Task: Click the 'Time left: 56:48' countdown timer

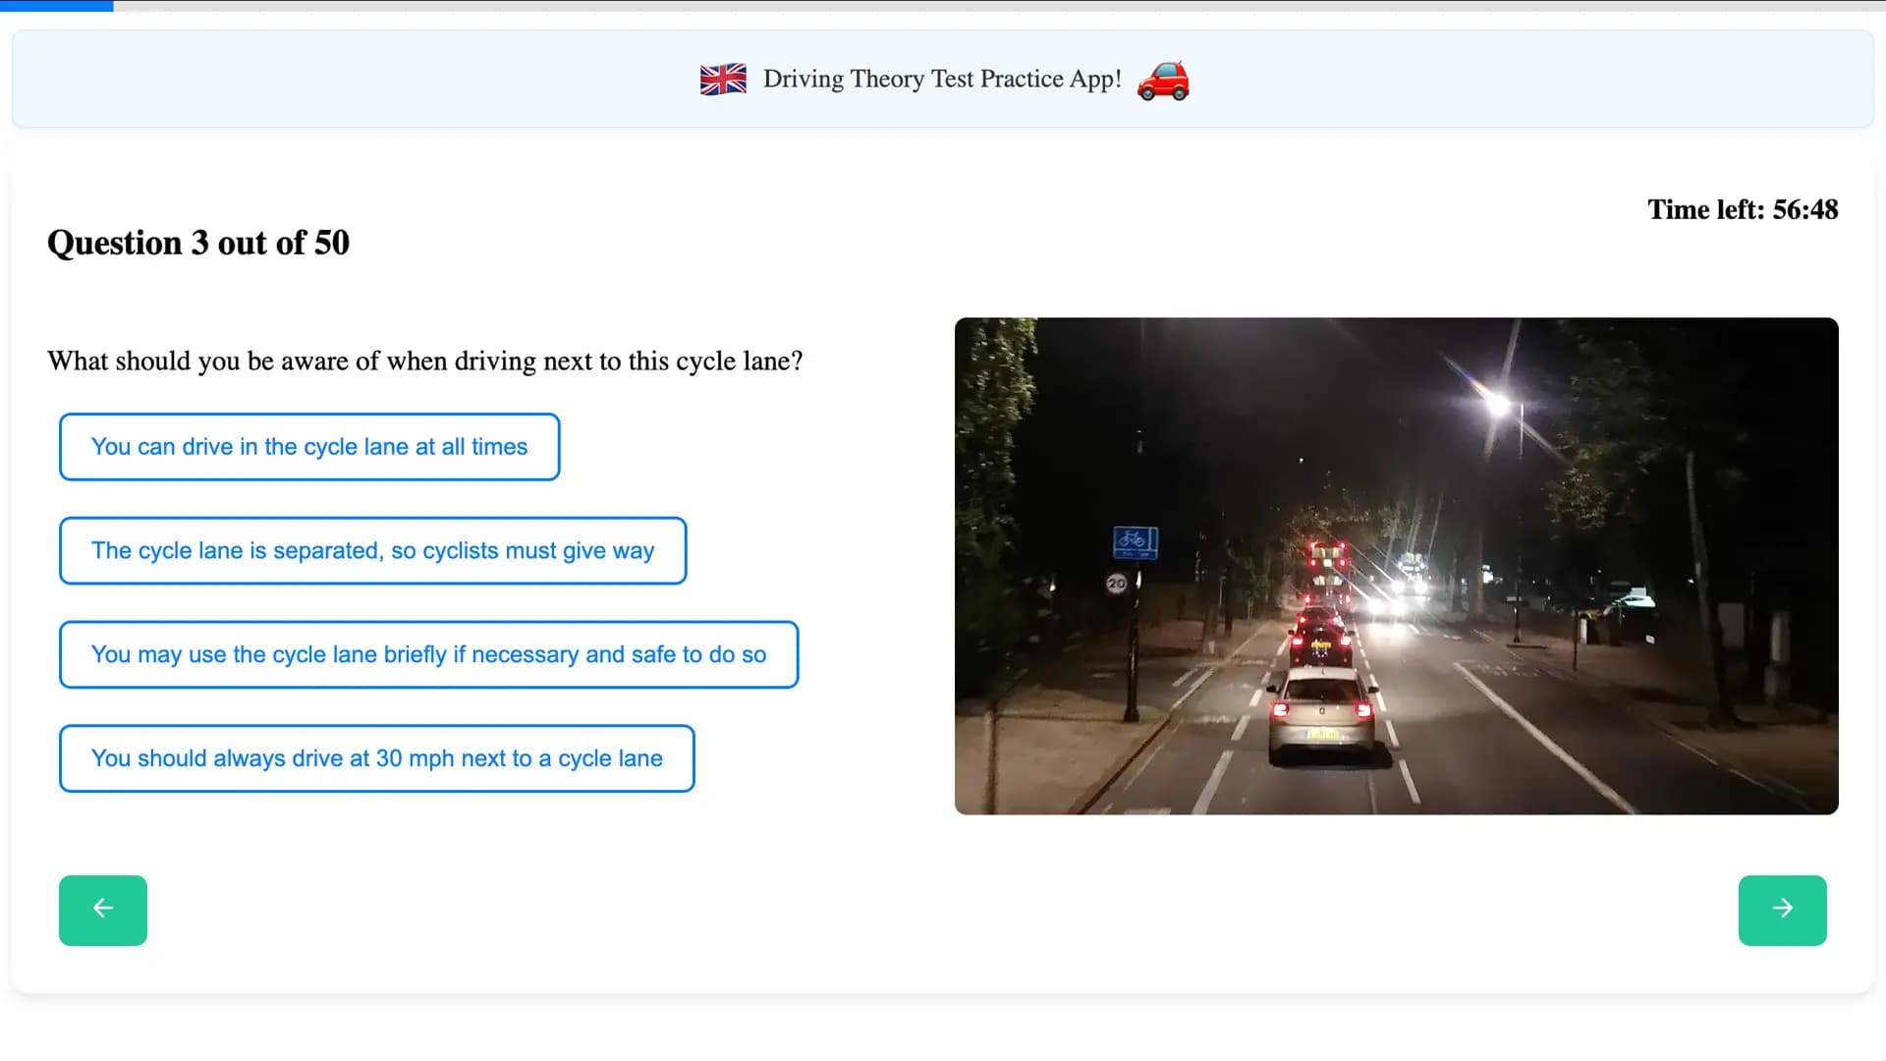Action: coord(1742,209)
